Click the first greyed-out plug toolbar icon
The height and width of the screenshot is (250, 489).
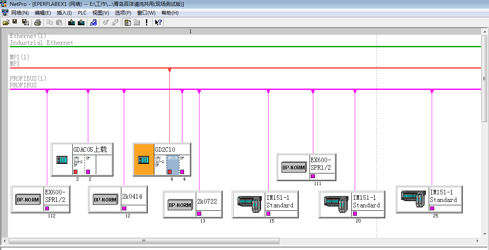(x=105, y=23)
